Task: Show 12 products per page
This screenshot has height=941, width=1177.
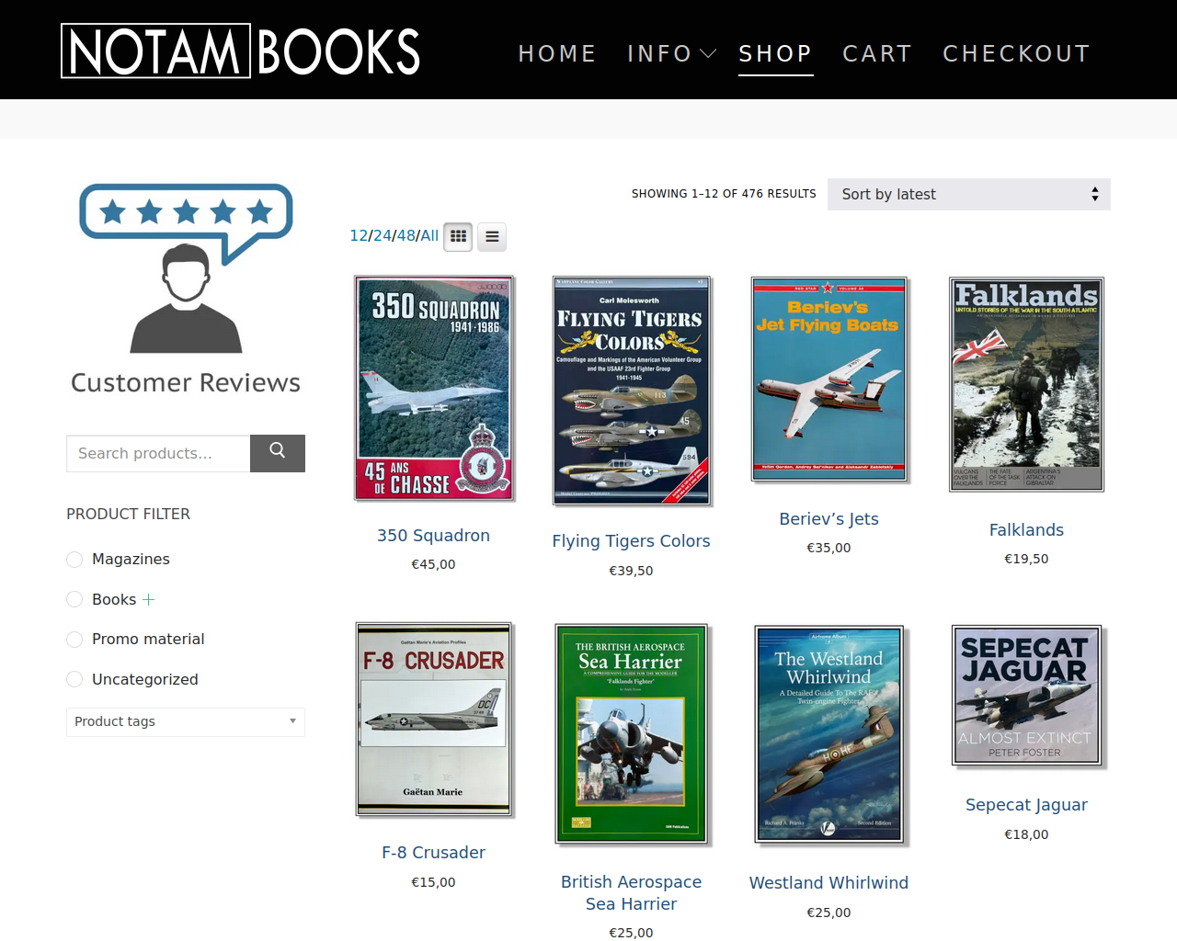Action: click(359, 235)
